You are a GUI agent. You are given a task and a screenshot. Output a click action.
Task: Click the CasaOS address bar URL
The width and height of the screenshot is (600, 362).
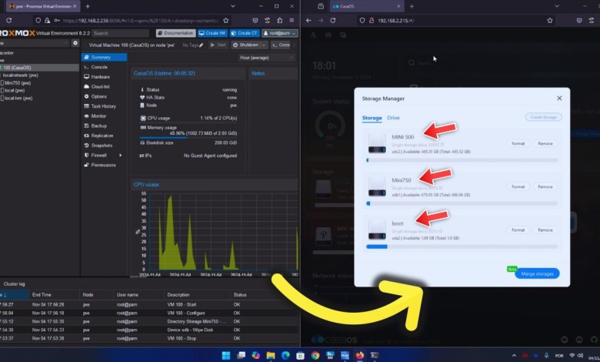(x=396, y=21)
